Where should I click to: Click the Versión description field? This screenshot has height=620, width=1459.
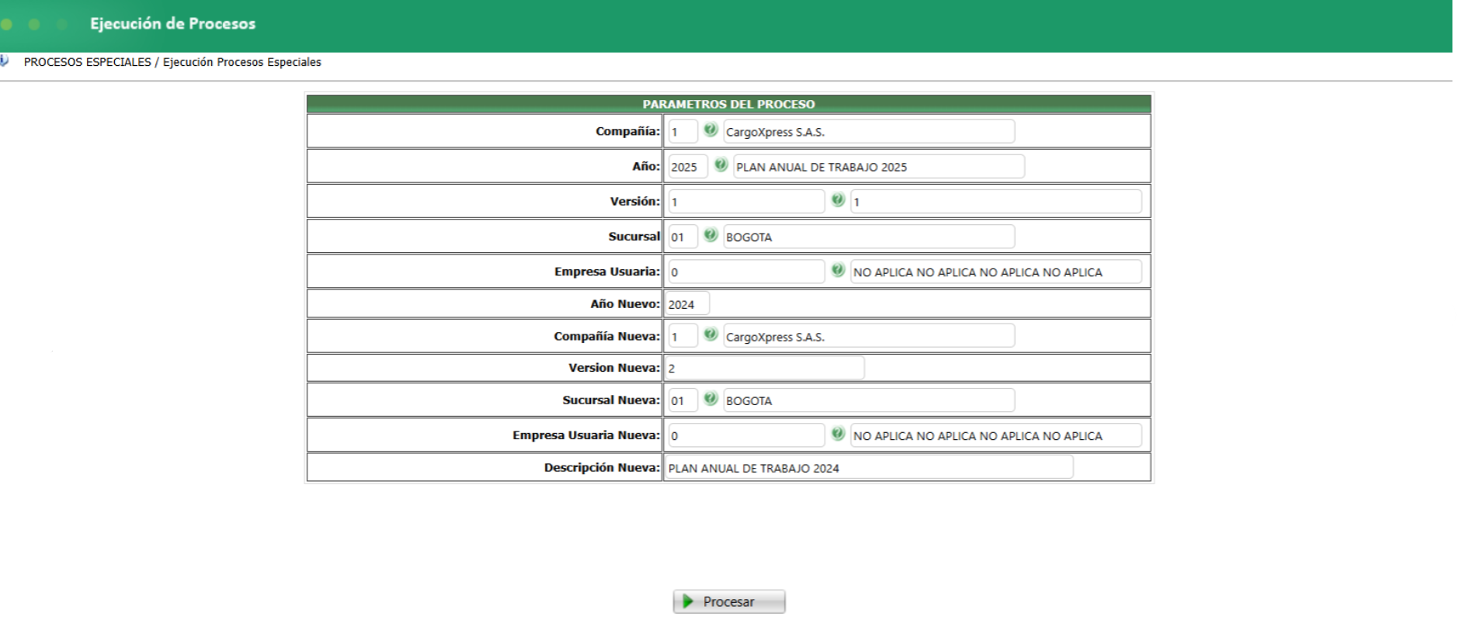coord(996,202)
